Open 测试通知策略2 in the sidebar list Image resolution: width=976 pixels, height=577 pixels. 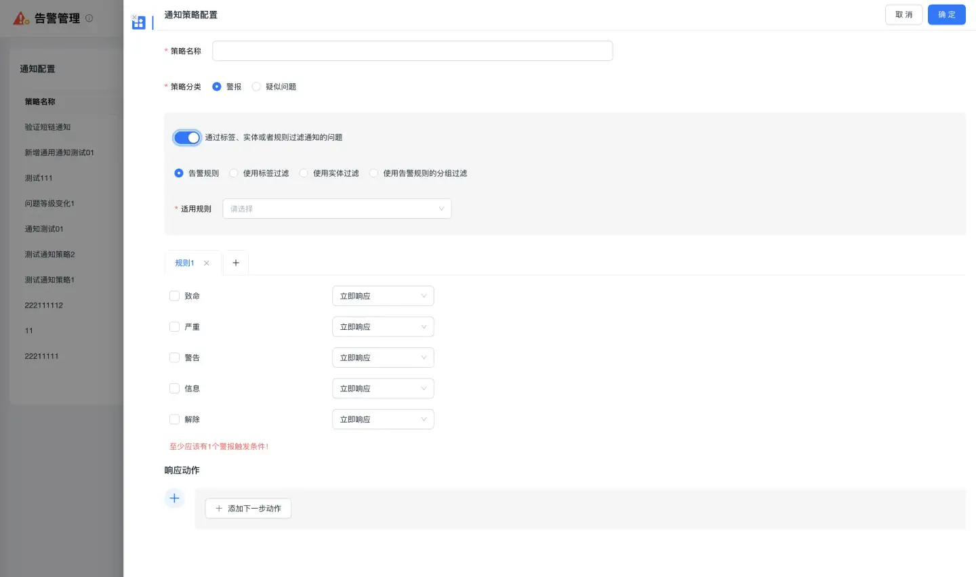(x=49, y=255)
